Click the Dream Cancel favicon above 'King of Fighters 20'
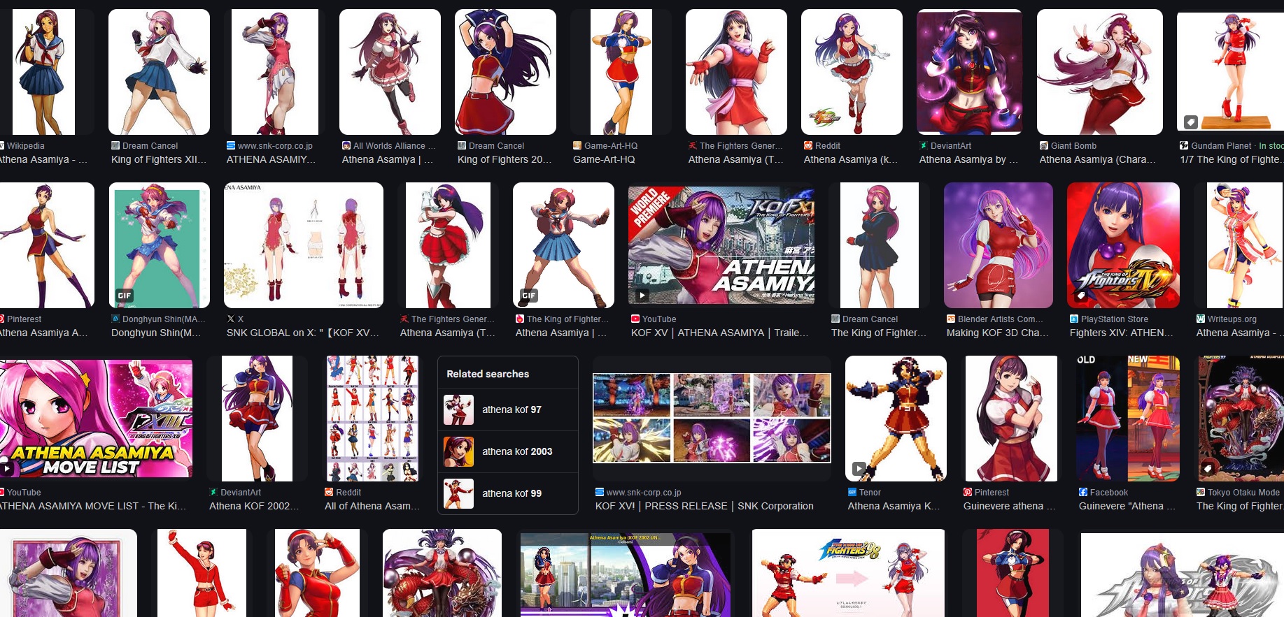 click(462, 145)
